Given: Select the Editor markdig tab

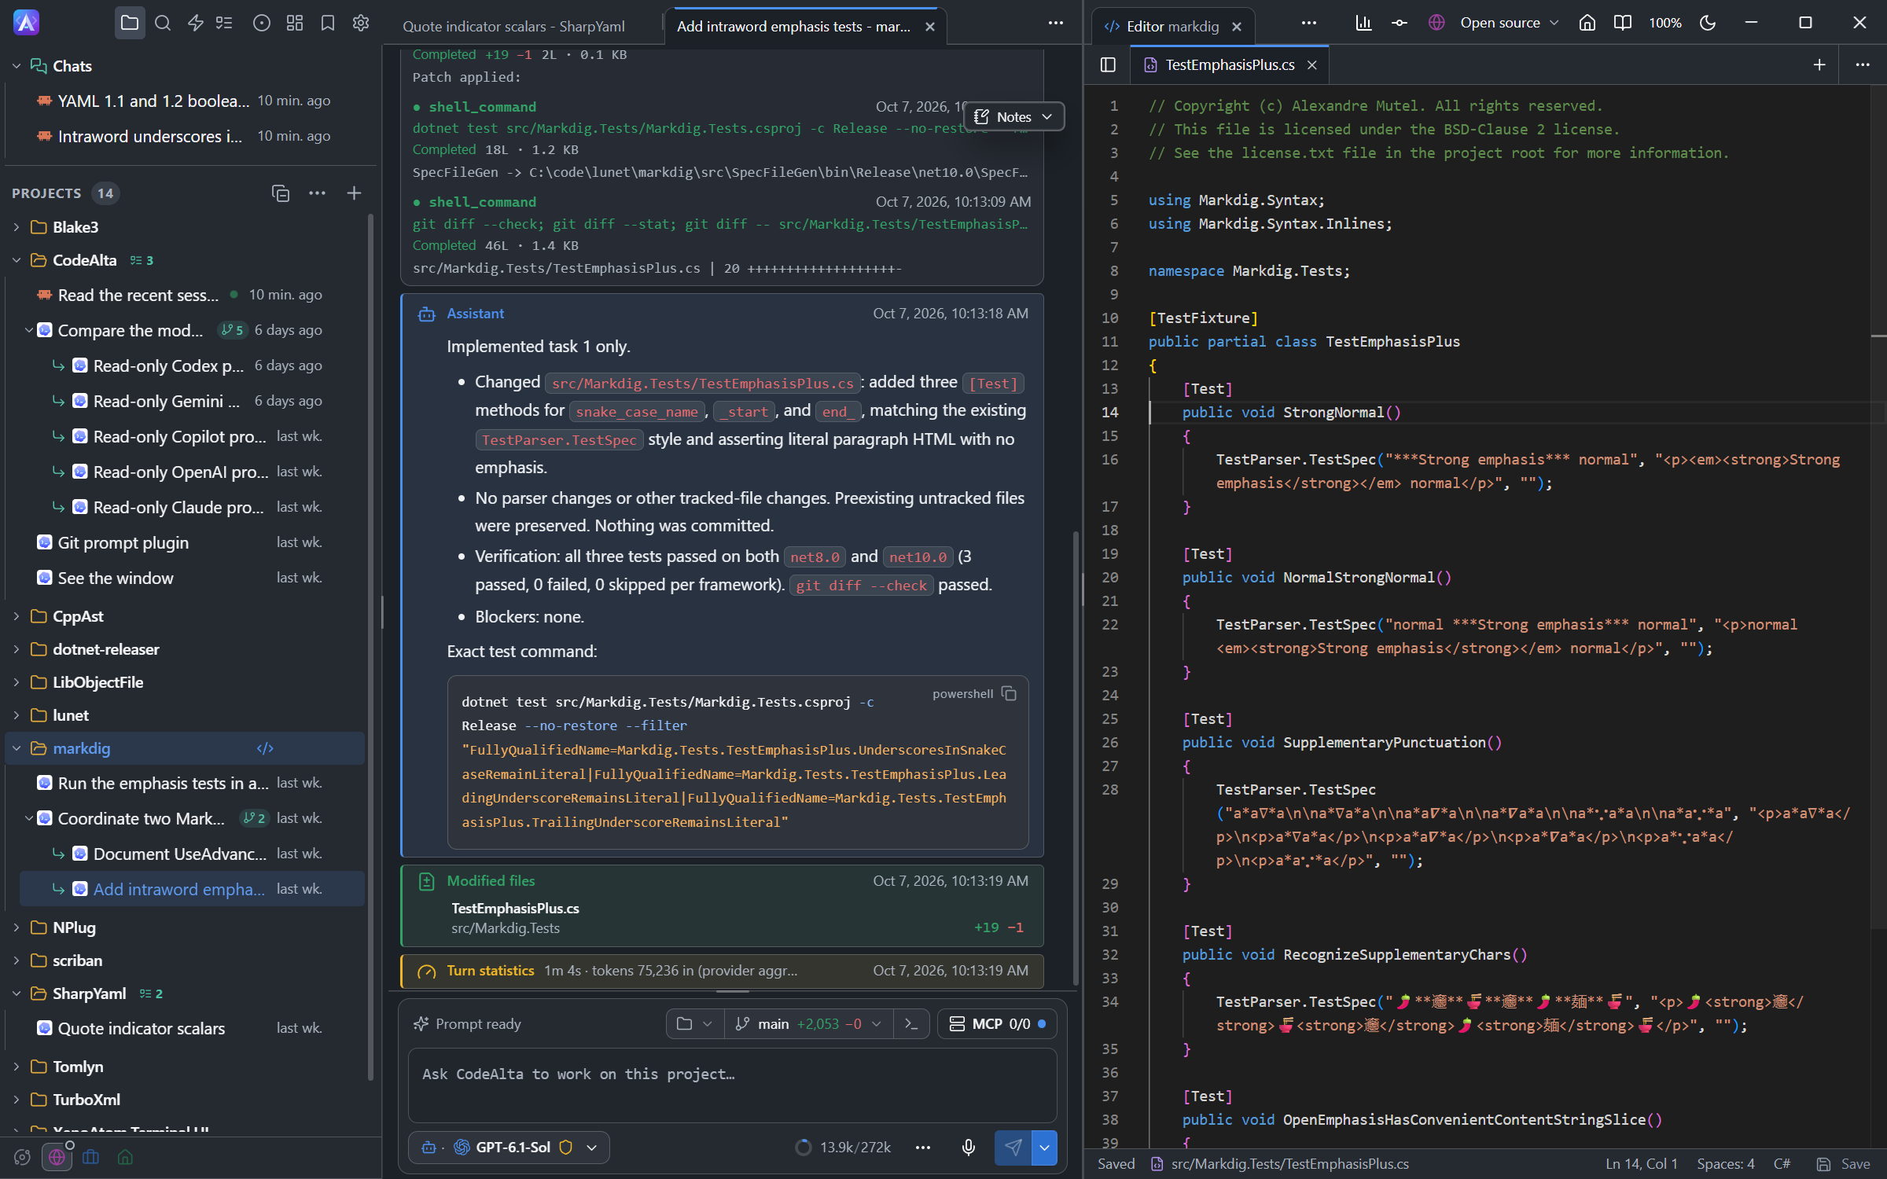Looking at the screenshot, I should (x=1172, y=26).
